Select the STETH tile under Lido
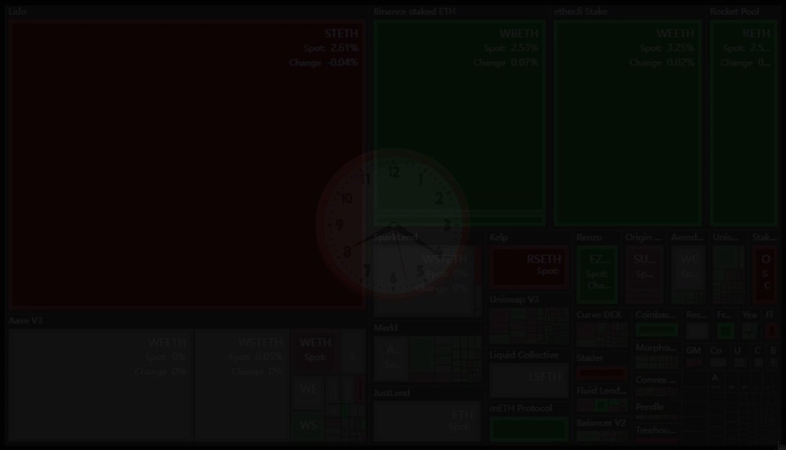786x450 pixels. point(186,164)
